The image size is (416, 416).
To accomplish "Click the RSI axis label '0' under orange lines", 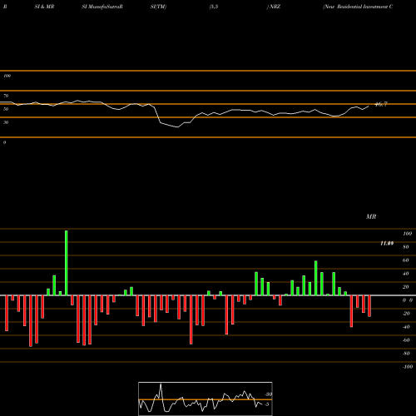I will (x=4, y=142).
